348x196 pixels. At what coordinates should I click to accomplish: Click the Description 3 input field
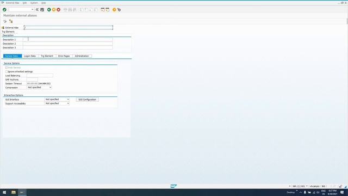[x=67, y=47]
